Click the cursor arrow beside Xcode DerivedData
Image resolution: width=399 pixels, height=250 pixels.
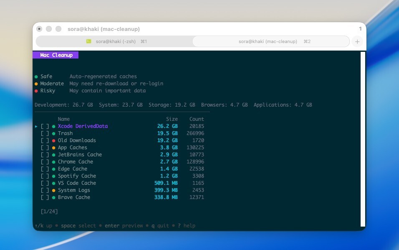[36, 126]
